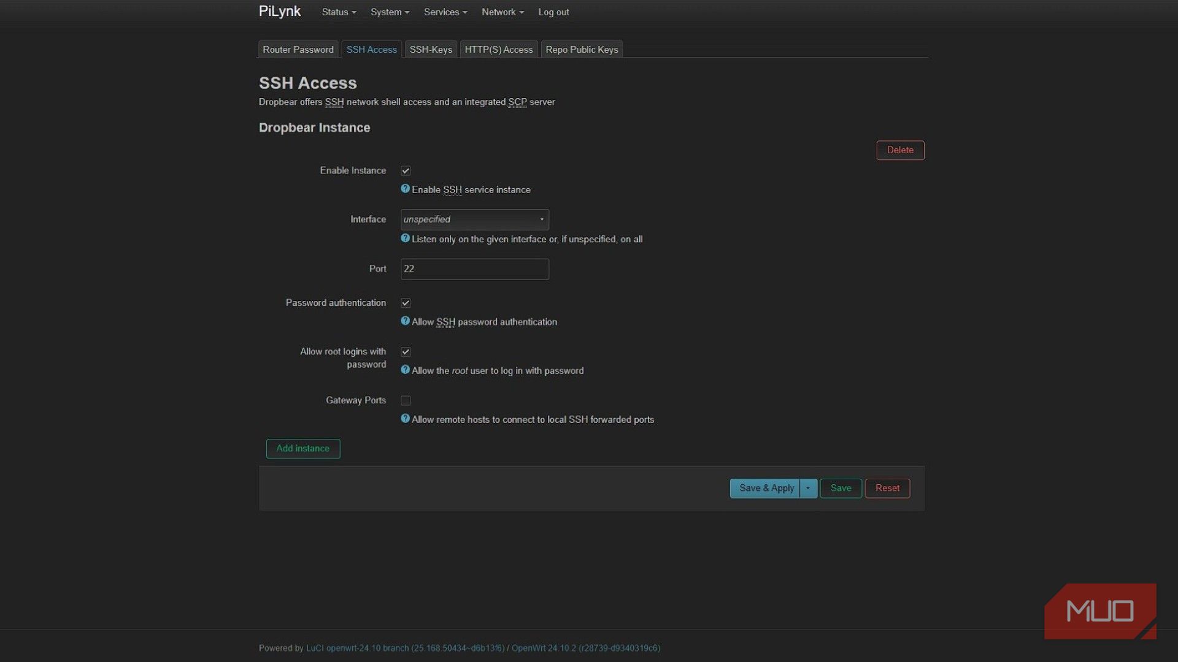Expand the Network menu
1178x662 pixels.
(x=502, y=12)
